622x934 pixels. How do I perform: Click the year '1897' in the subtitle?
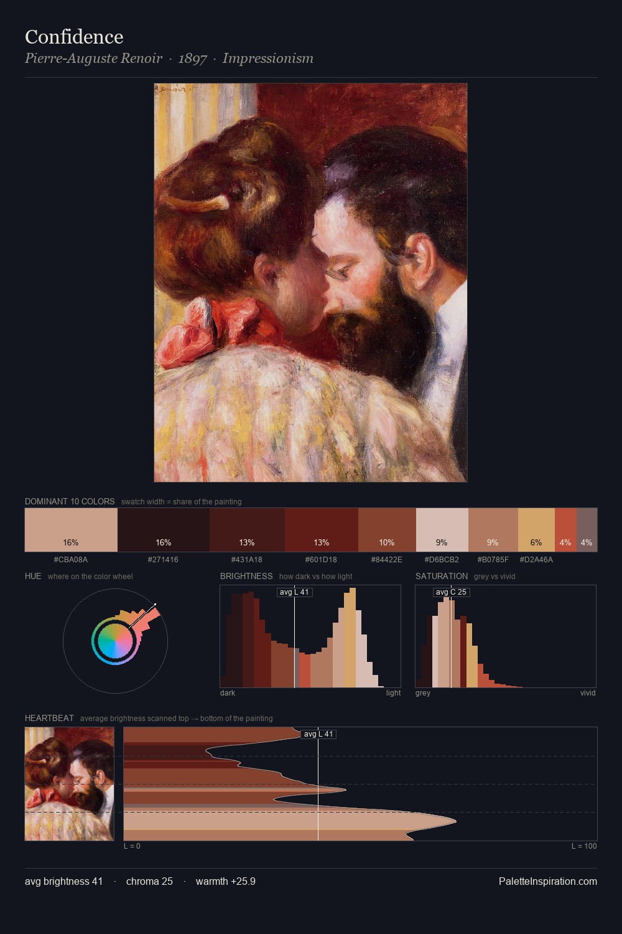[x=192, y=58]
